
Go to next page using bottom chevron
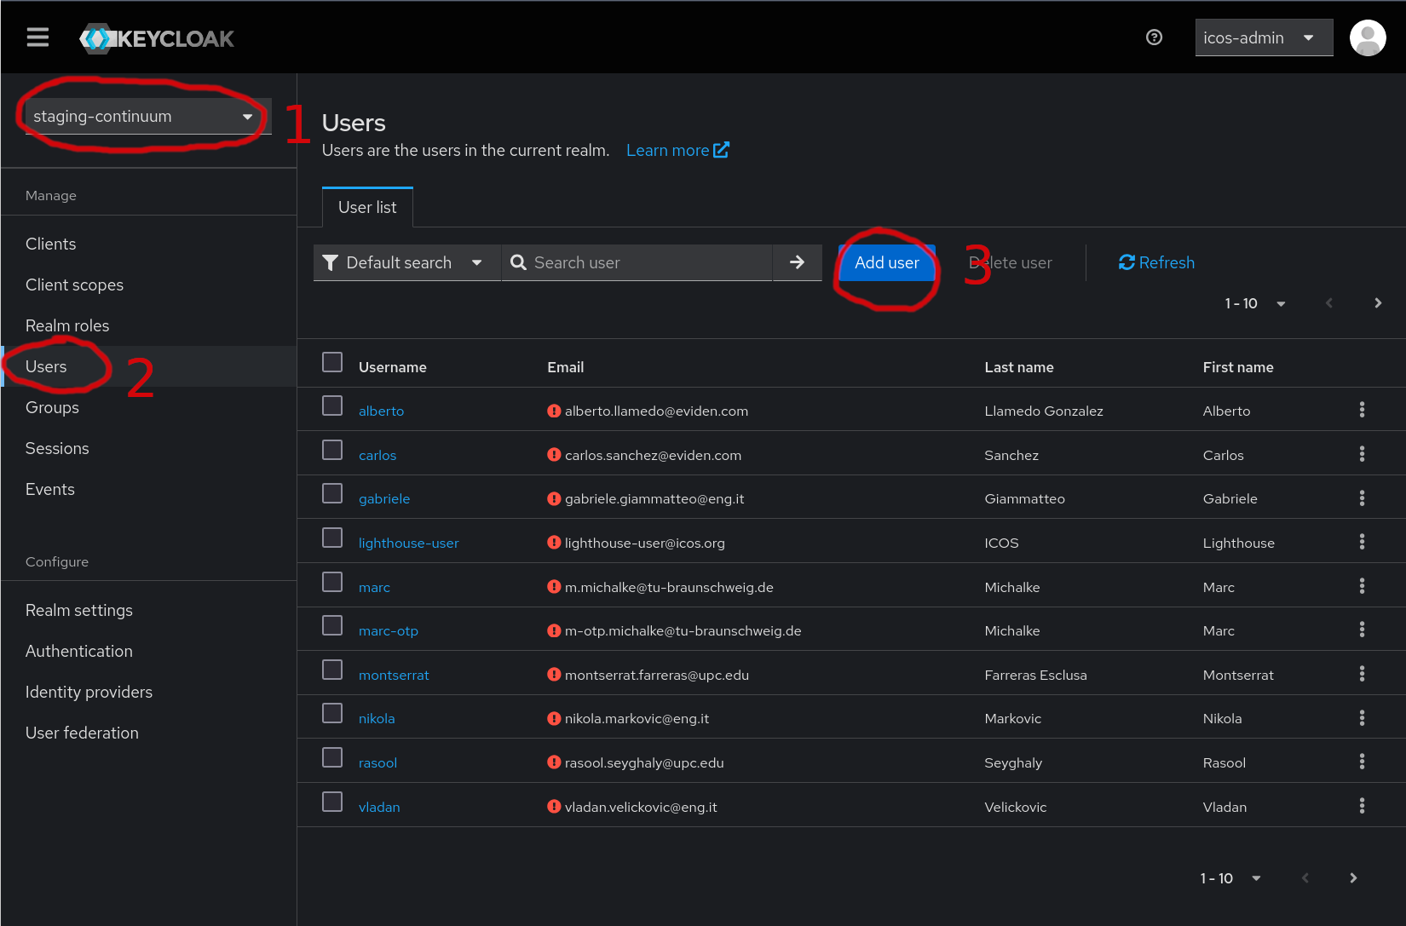(x=1353, y=878)
